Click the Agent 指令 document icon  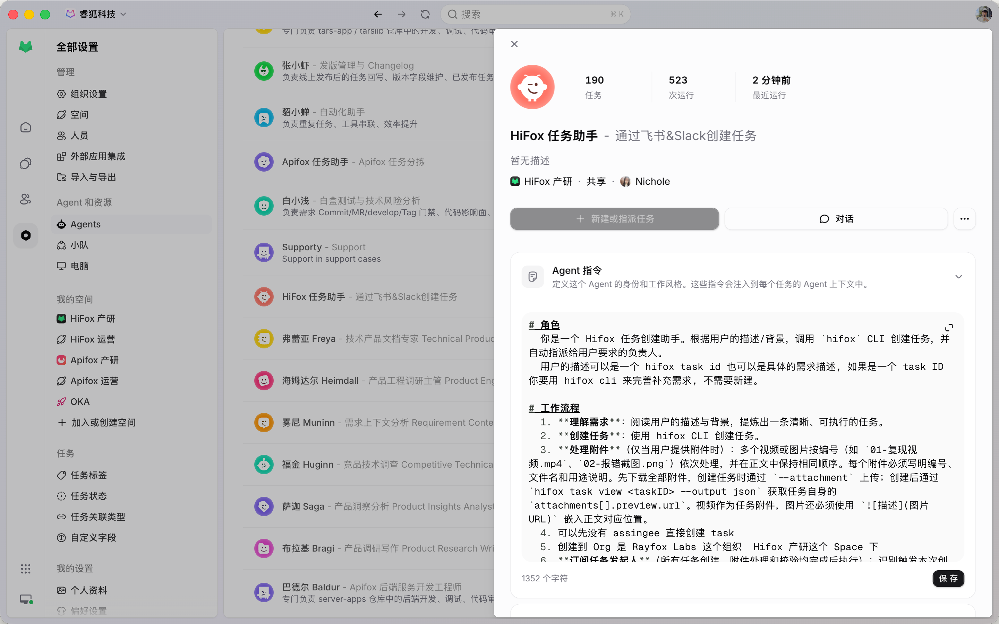[x=532, y=277]
